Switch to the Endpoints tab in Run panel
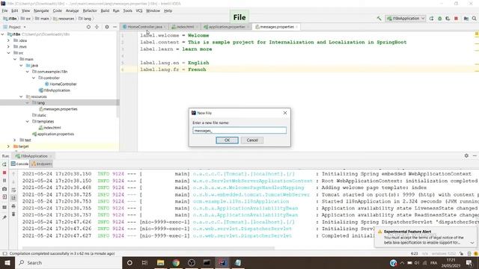479x269 pixels. pos(42,164)
